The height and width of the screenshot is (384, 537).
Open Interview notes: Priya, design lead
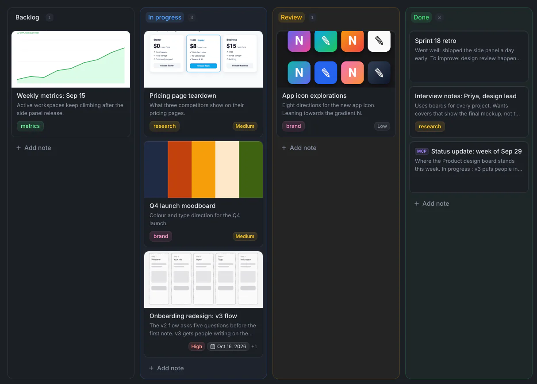tap(469, 112)
